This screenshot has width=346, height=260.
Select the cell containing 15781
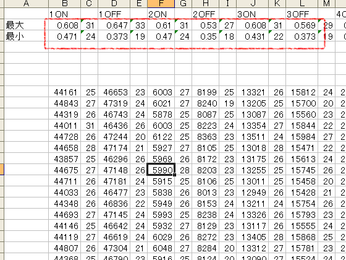pos(302,248)
